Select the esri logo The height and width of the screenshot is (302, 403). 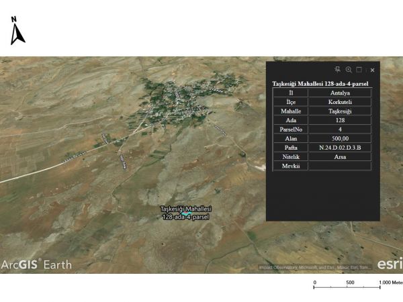coord(390,264)
